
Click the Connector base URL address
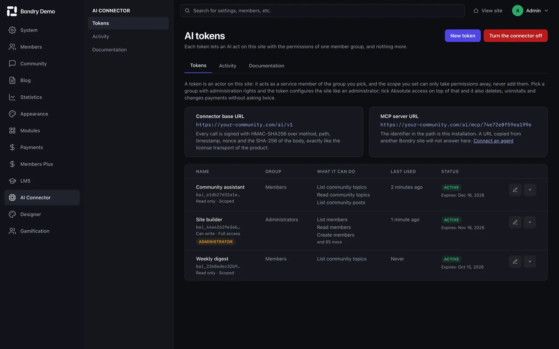244,125
